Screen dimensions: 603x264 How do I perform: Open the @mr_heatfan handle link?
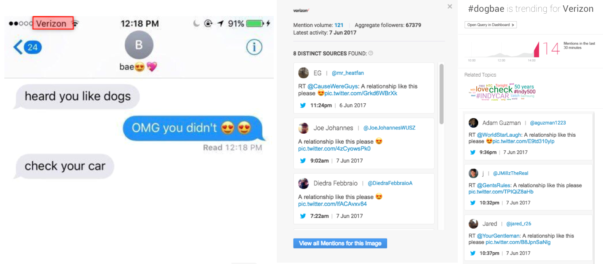pyautogui.click(x=348, y=73)
